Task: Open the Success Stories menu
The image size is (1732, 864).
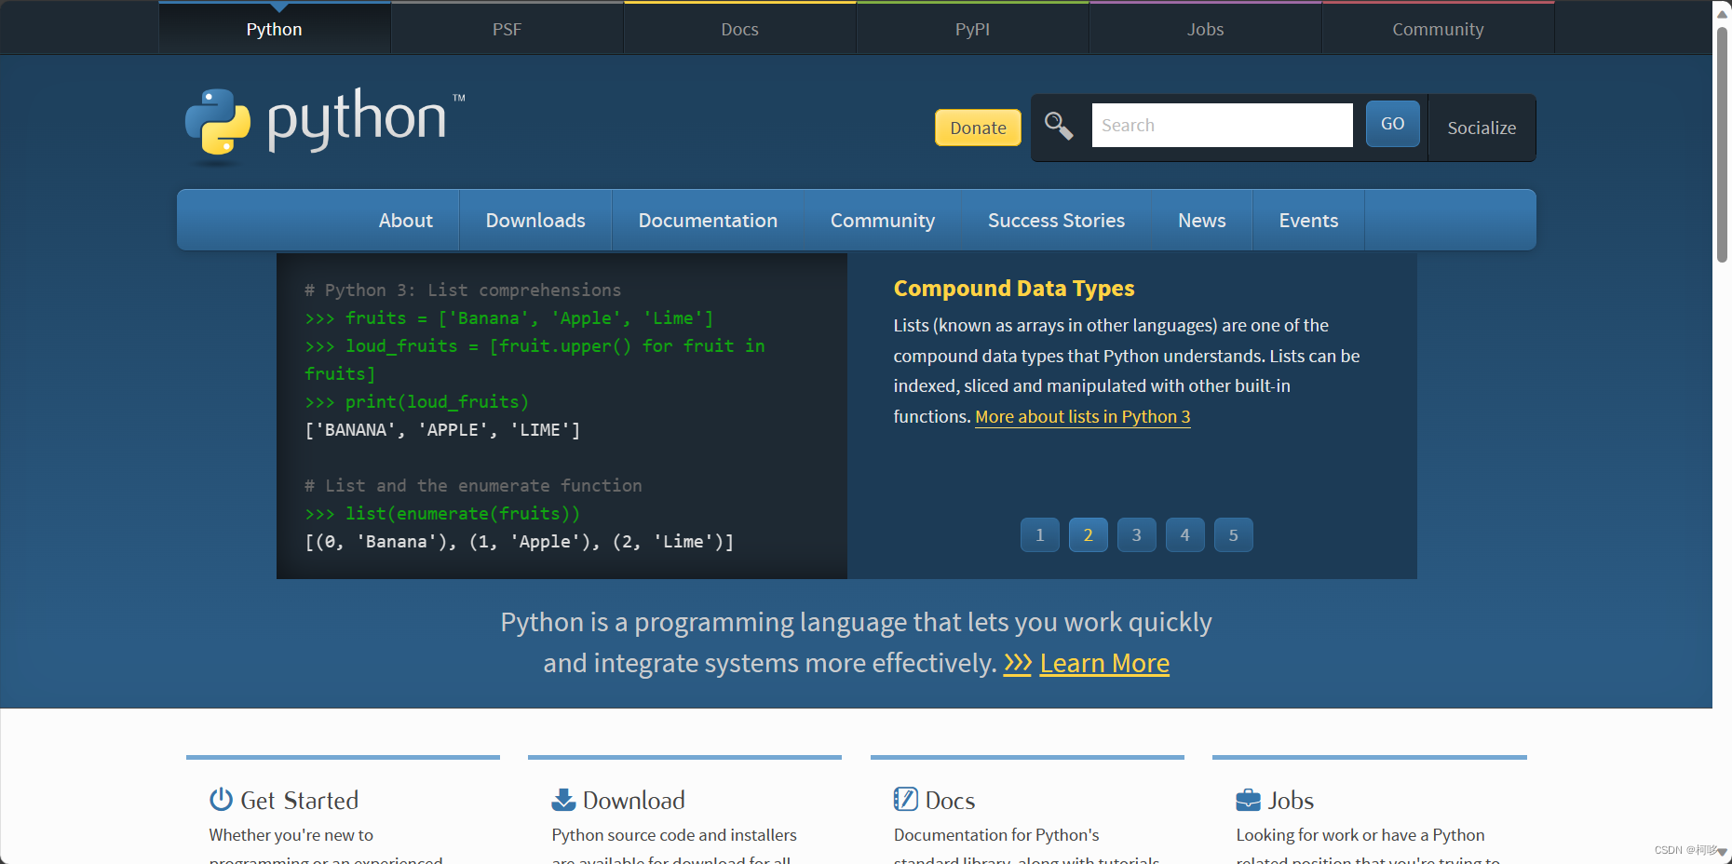Action: 1056,221
